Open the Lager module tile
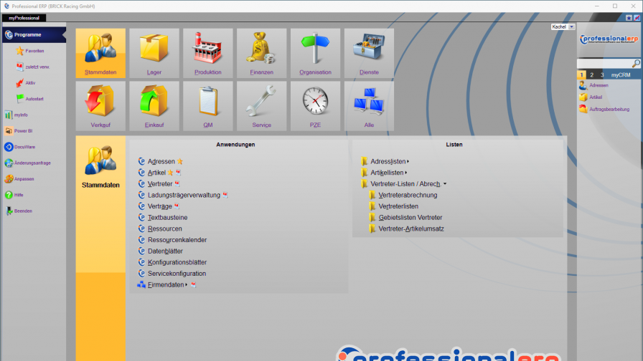Image resolution: width=643 pixels, height=361 pixels. [x=154, y=53]
